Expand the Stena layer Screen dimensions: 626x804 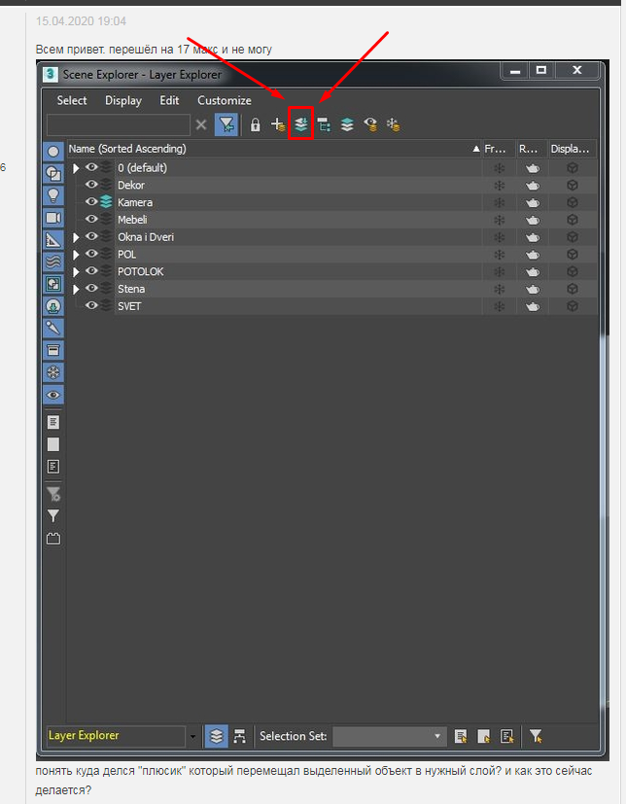point(76,289)
